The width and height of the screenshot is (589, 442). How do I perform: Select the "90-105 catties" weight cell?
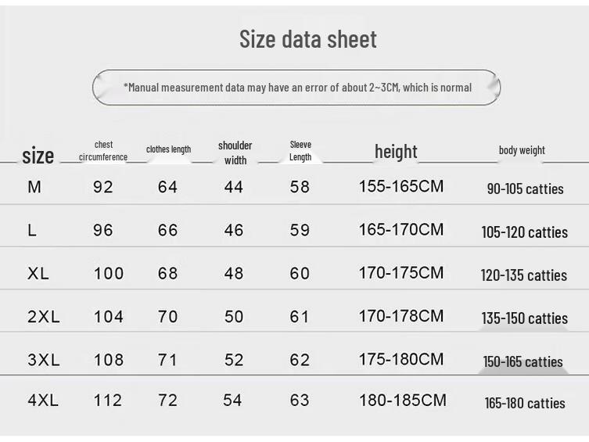pyautogui.click(x=525, y=189)
